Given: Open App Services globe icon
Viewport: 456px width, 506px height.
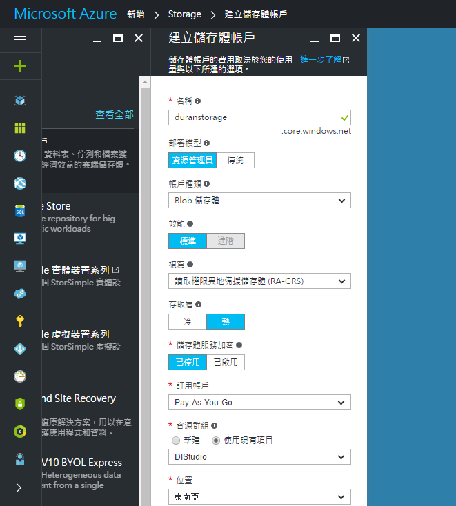Looking at the screenshot, I should 20,183.
